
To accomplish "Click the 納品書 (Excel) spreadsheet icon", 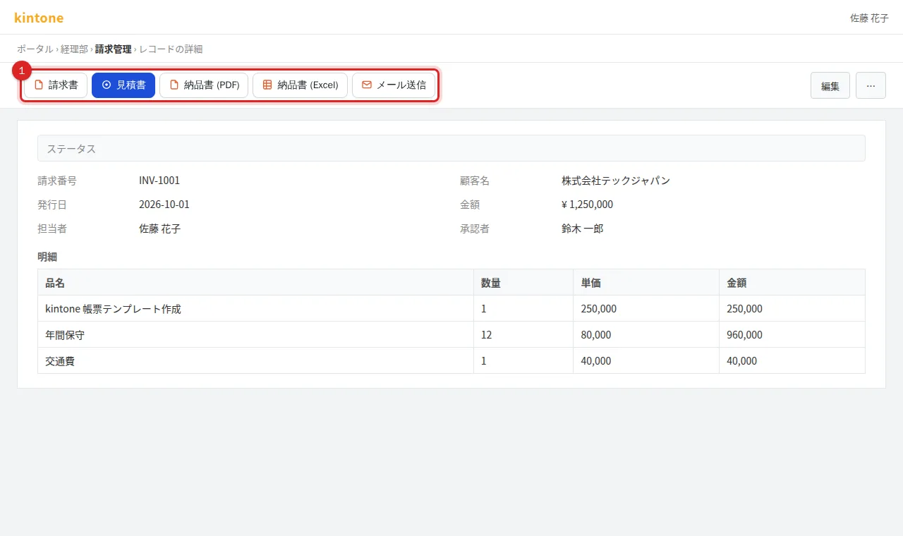I will point(267,85).
